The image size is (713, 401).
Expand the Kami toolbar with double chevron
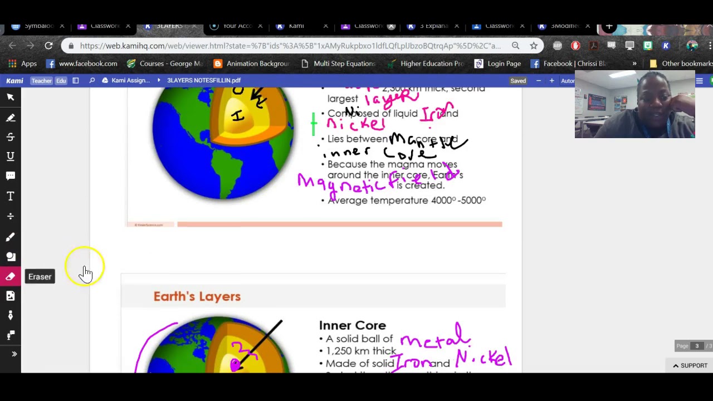pos(14,354)
